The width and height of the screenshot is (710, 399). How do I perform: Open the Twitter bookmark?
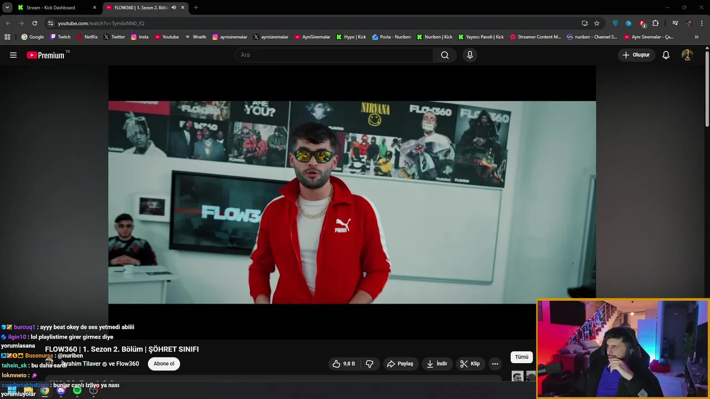114,37
